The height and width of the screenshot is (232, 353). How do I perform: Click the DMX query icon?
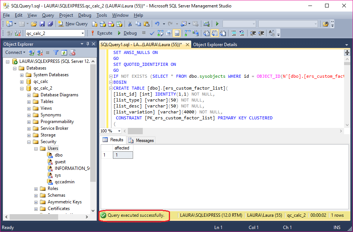(x=111, y=24)
